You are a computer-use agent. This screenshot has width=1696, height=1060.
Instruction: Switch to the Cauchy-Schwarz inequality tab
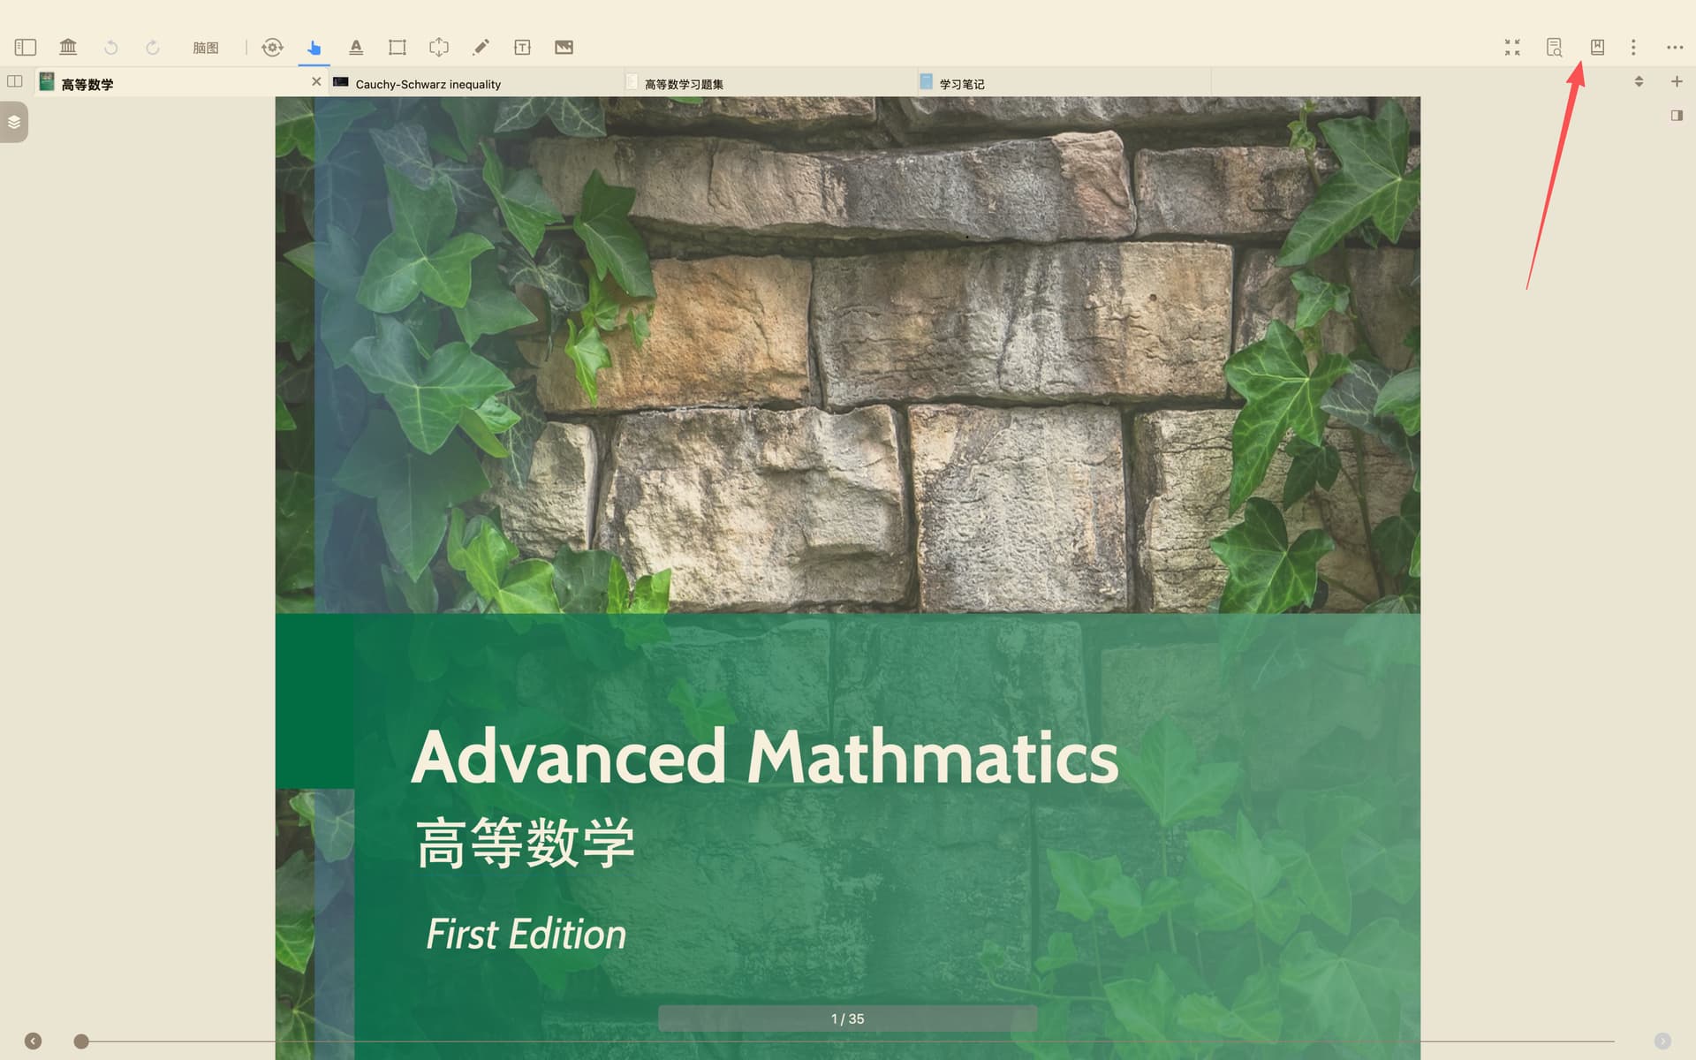(428, 84)
